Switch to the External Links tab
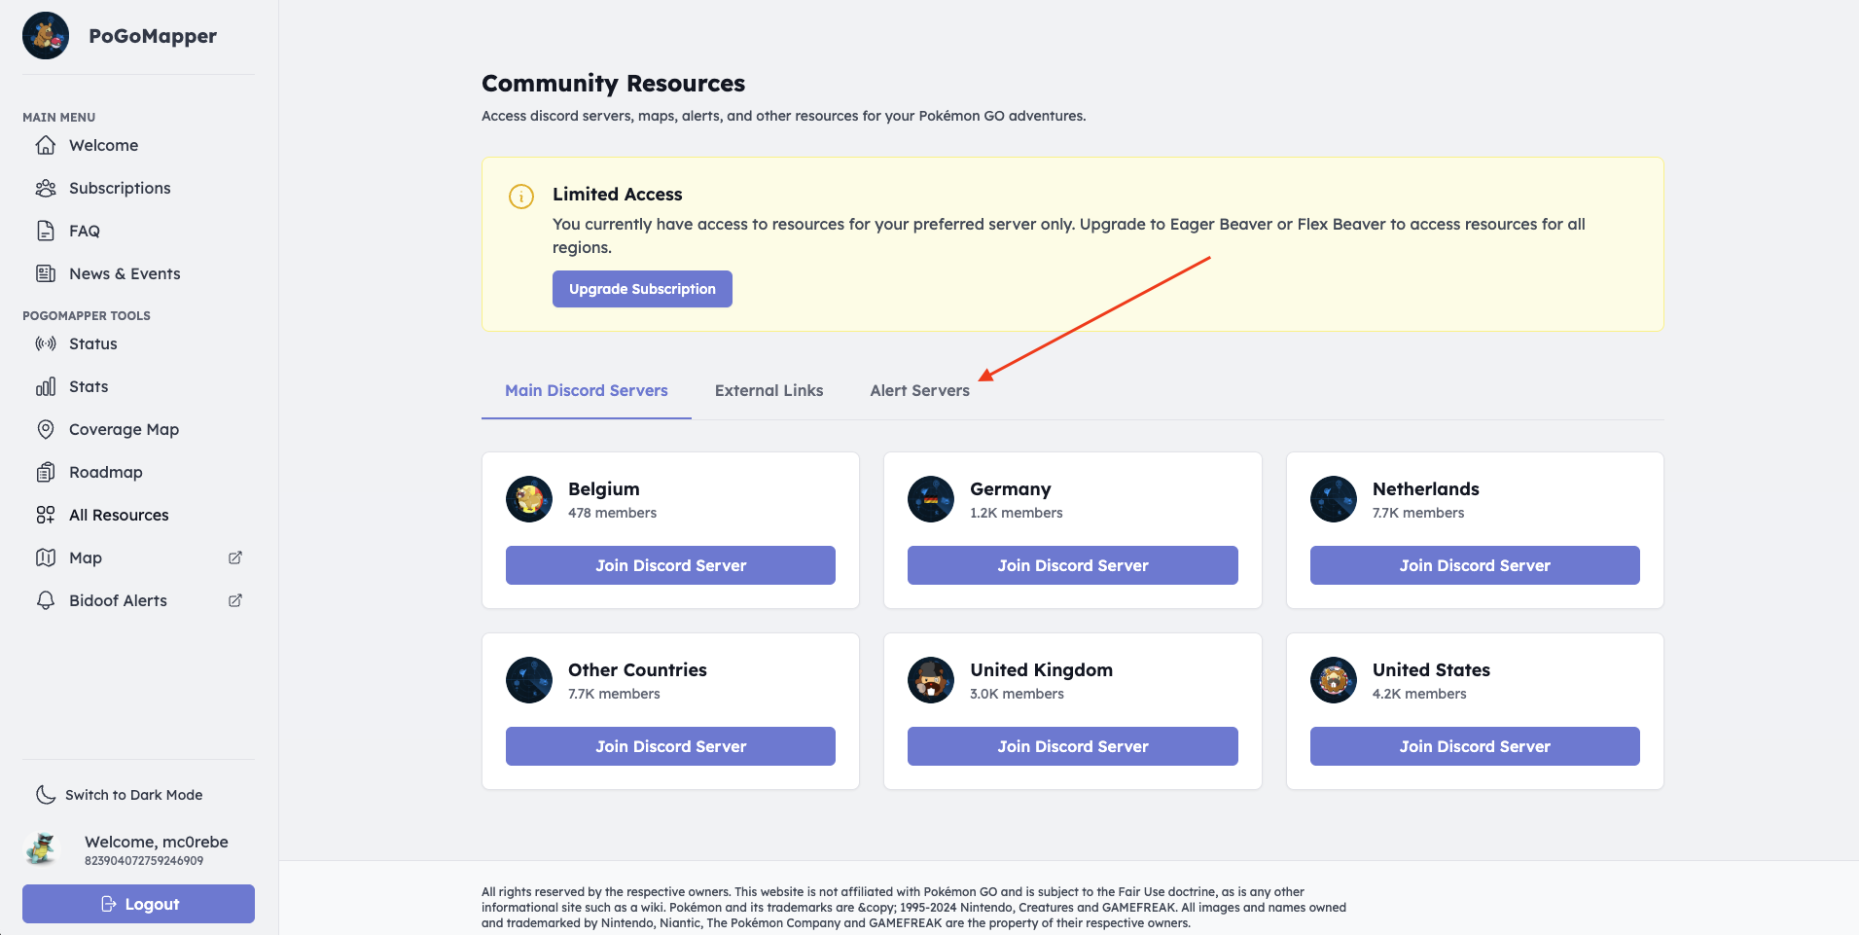This screenshot has height=935, width=1859. (769, 390)
